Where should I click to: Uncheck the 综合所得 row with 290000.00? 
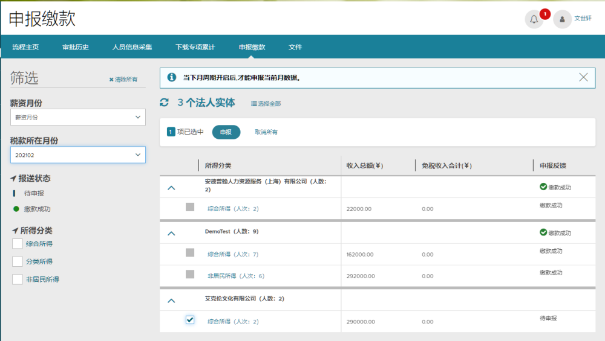tap(190, 320)
